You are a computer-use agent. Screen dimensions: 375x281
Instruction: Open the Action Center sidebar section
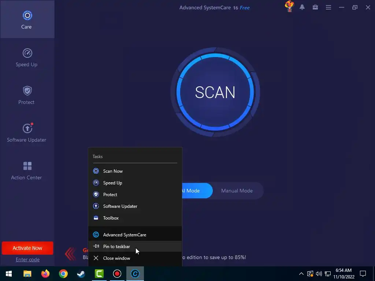point(27,171)
